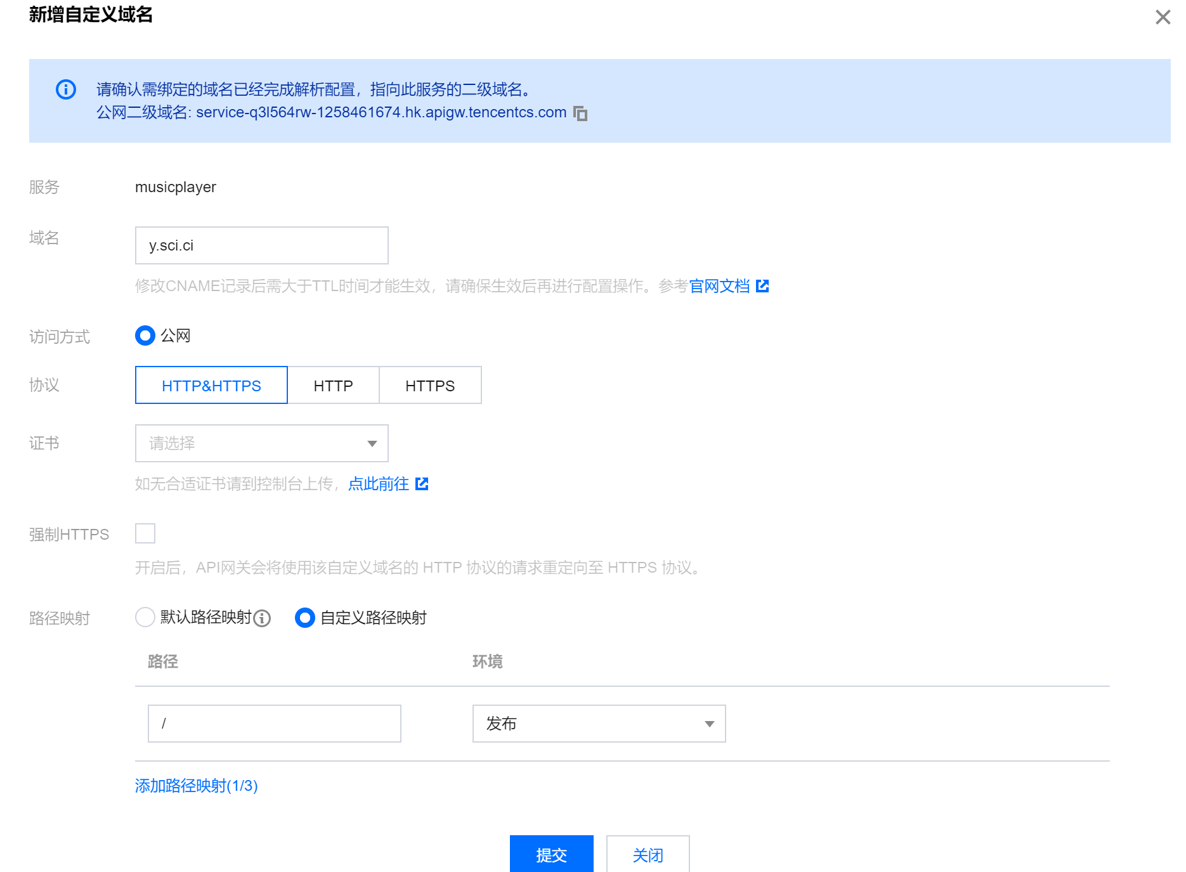The height and width of the screenshot is (872, 1186).
Task: Open external link icon beside 官网文档
Action: click(762, 286)
